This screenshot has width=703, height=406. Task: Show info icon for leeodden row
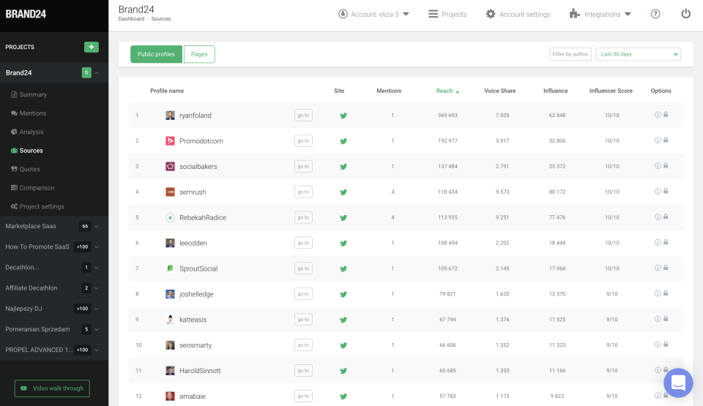tap(658, 242)
